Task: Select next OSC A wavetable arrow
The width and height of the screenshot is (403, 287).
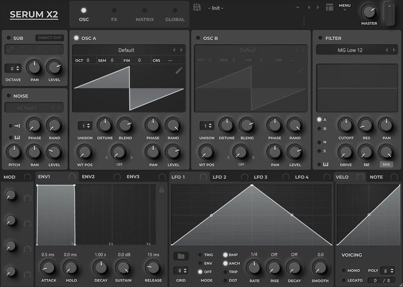Action: 181,50
